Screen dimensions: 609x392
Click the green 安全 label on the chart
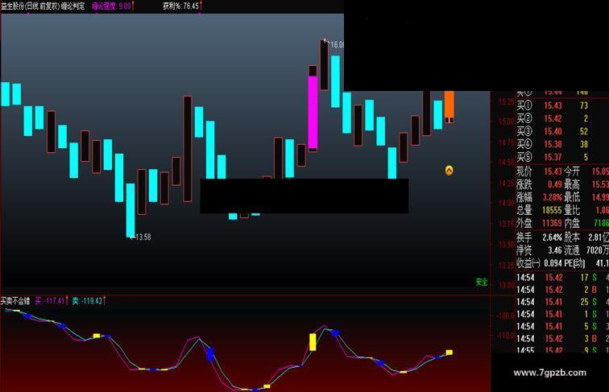pos(482,283)
